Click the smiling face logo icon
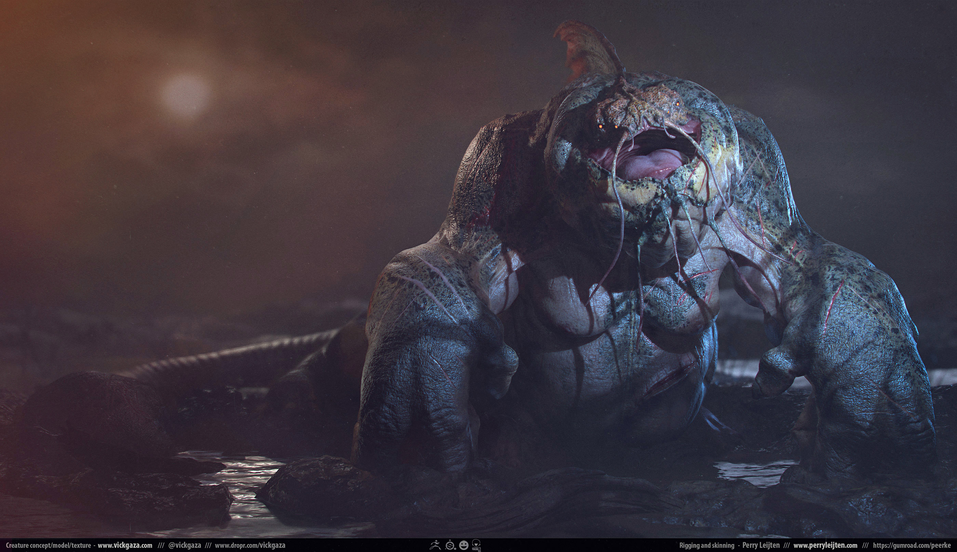Viewport: 957px width, 552px height. [x=464, y=545]
